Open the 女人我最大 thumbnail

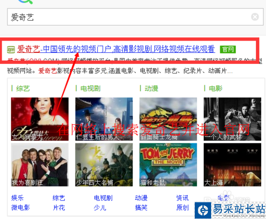pos(40,119)
